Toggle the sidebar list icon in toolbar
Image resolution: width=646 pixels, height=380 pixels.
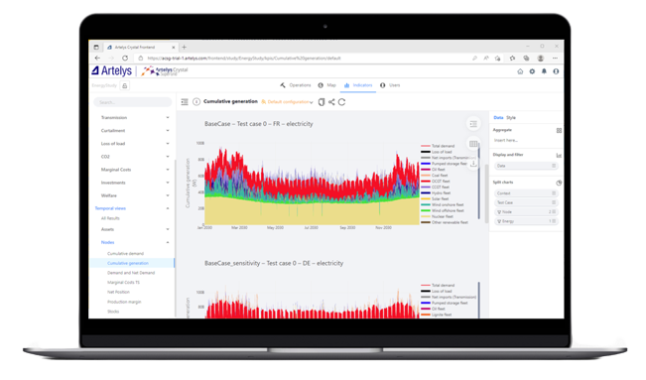point(185,102)
